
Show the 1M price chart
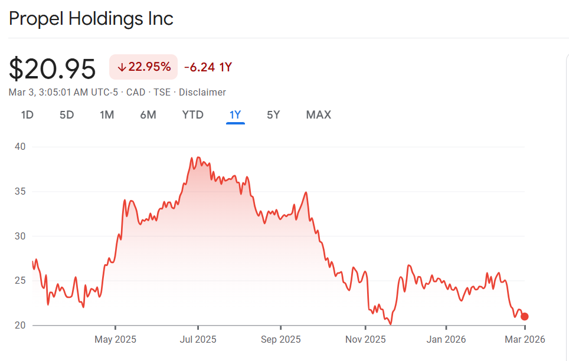point(107,115)
